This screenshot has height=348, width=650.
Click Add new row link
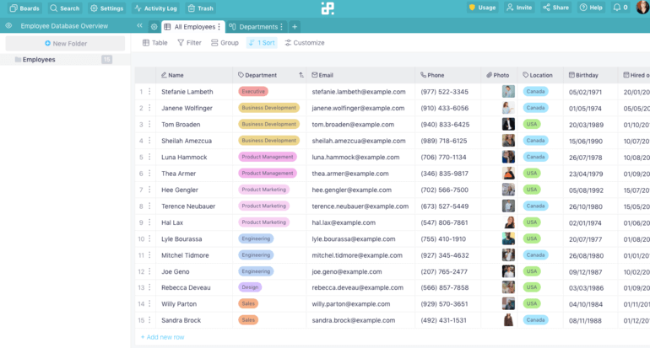coord(162,337)
